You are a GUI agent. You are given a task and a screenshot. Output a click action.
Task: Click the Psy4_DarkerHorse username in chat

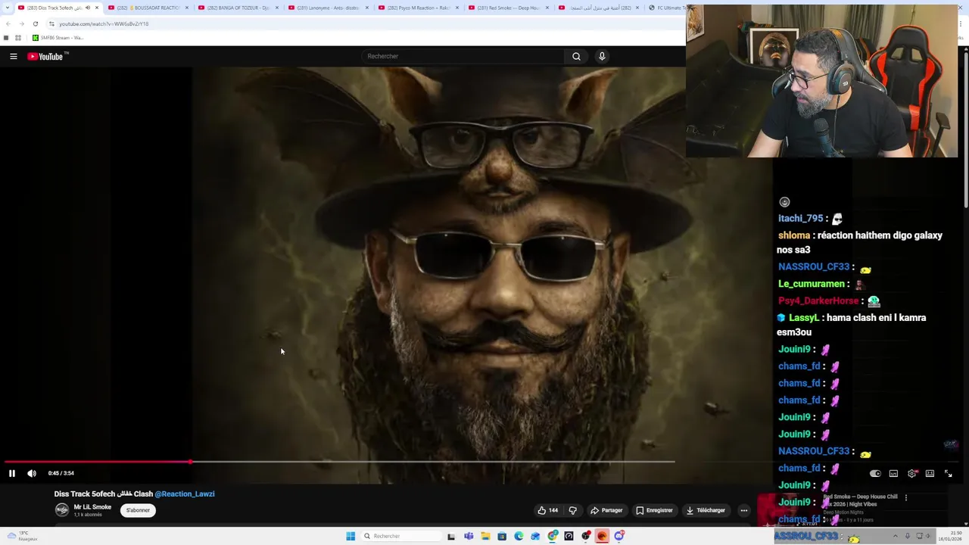(818, 301)
